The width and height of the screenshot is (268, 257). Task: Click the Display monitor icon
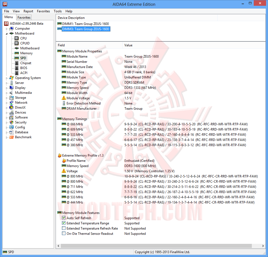click(x=12, y=87)
